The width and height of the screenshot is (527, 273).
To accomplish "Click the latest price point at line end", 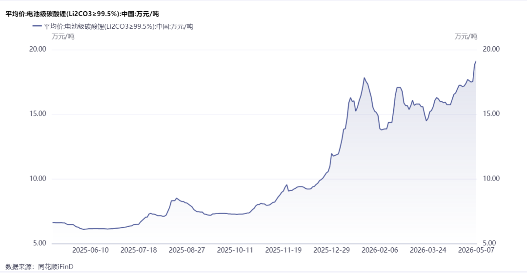I will click(x=476, y=61).
